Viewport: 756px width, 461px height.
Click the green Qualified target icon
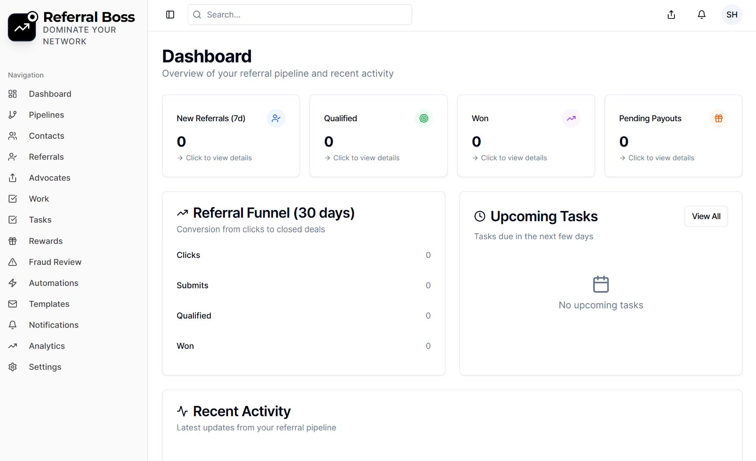(x=424, y=118)
